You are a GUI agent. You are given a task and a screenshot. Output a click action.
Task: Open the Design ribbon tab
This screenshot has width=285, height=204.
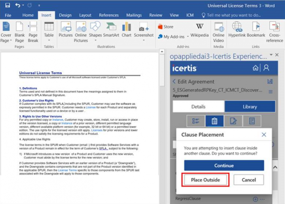(65, 15)
